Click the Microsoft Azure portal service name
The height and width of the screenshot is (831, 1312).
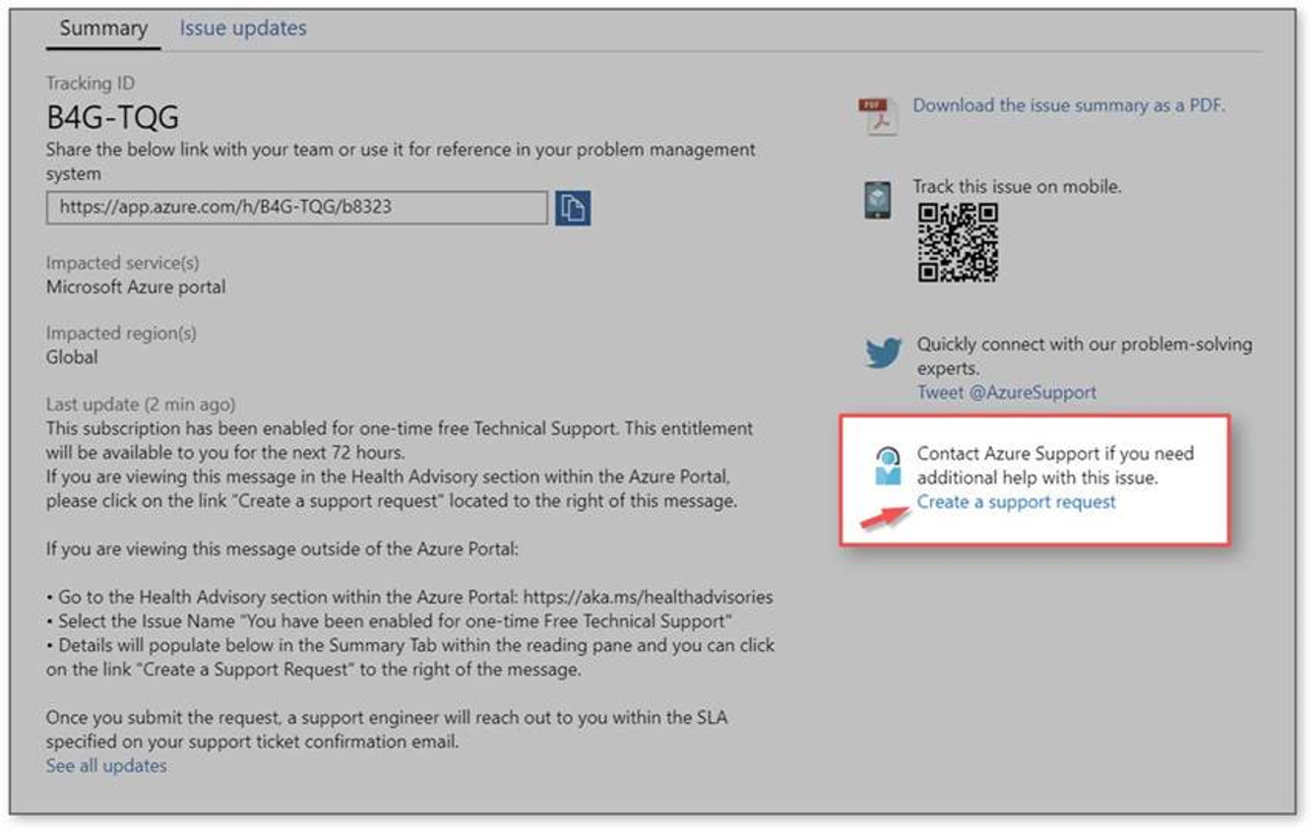[x=136, y=287]
